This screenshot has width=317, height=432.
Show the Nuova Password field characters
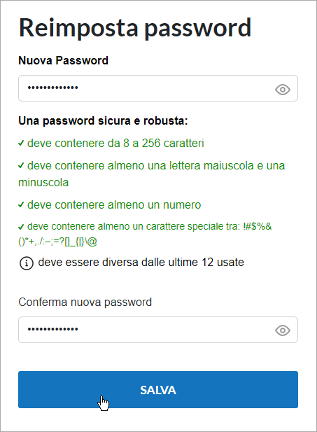[283, 90]
